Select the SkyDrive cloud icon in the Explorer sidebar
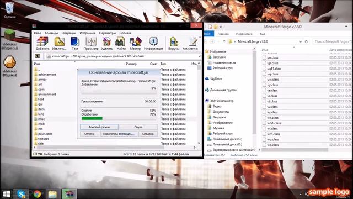 tap(207, 78)
